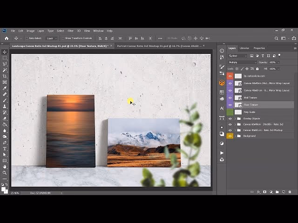Select the Paint Bucket tool

[x=5, y=125]
